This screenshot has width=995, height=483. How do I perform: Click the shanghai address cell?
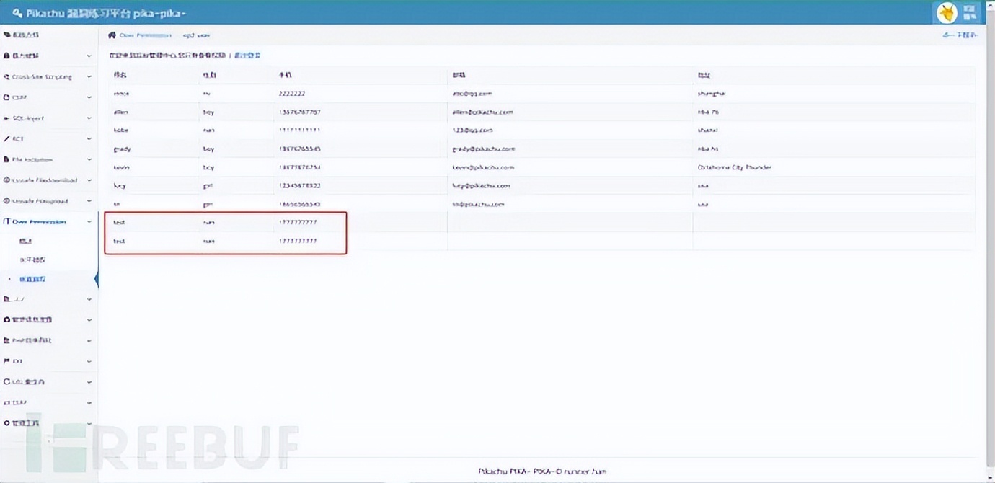pos(712,94)
